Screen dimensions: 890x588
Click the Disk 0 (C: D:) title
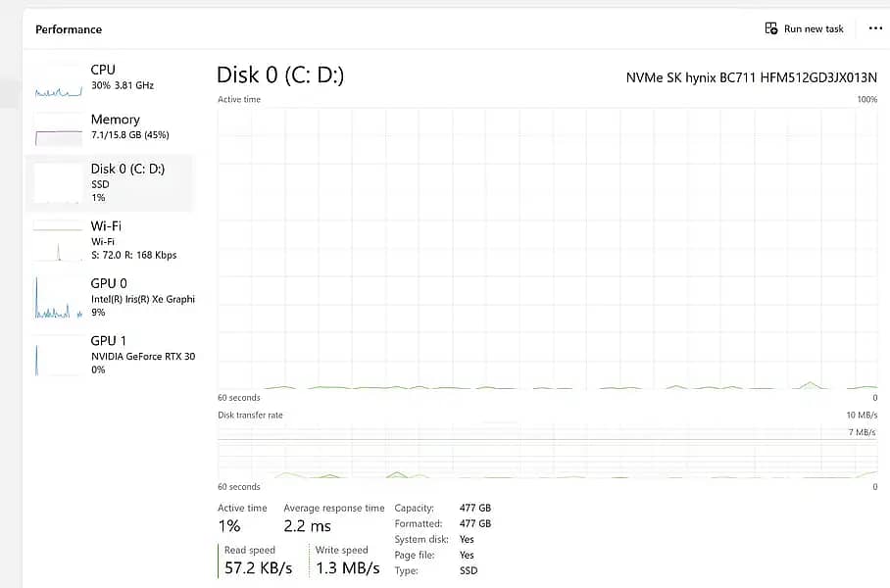[x=280, y=75]
